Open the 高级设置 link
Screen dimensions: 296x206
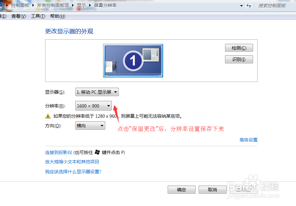click(x=248, y=140)
